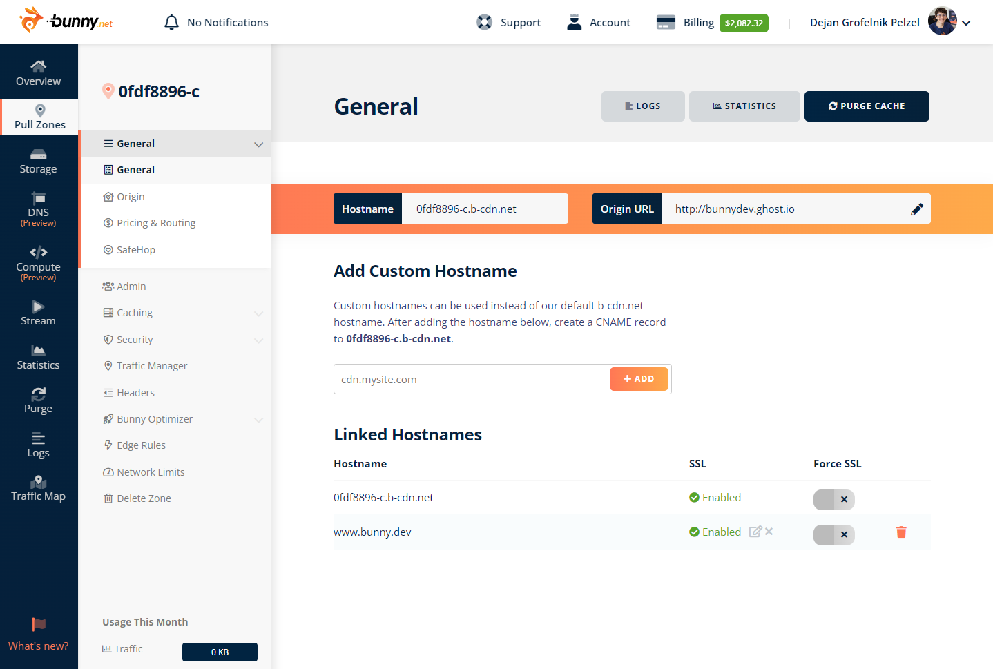The width and height of the screenshot is (993, 669).
Task: Click the Hostname value field
Action: tap(485, 209)
